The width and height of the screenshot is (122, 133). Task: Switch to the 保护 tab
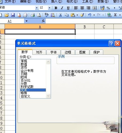point(97,52)
